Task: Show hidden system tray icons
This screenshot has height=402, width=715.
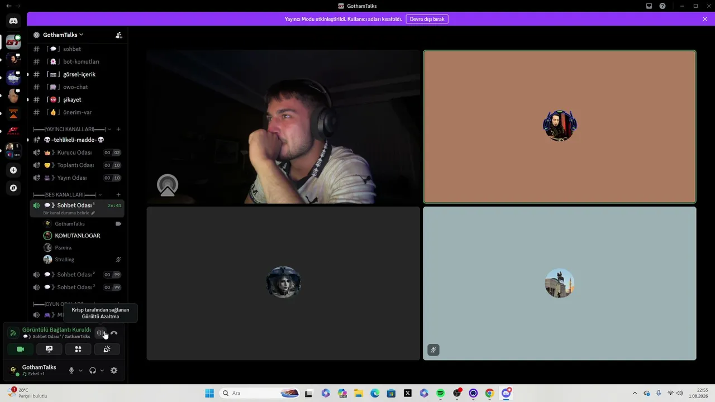Action: pos(635,393)
